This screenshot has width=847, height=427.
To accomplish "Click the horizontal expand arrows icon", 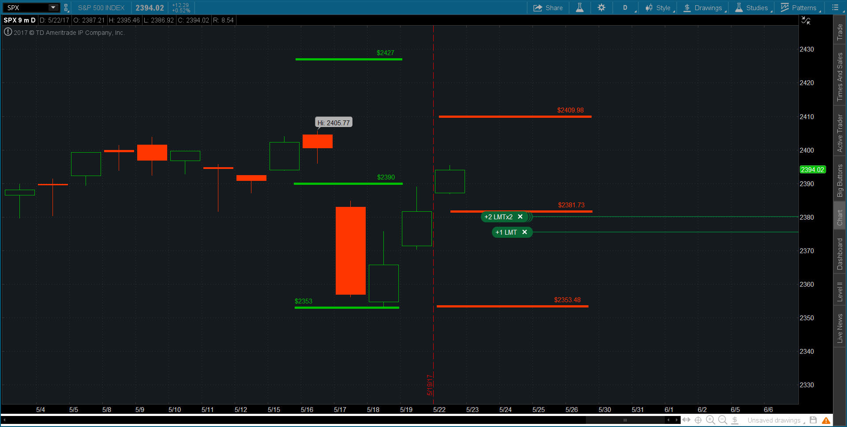I will (x=686, y=420).
